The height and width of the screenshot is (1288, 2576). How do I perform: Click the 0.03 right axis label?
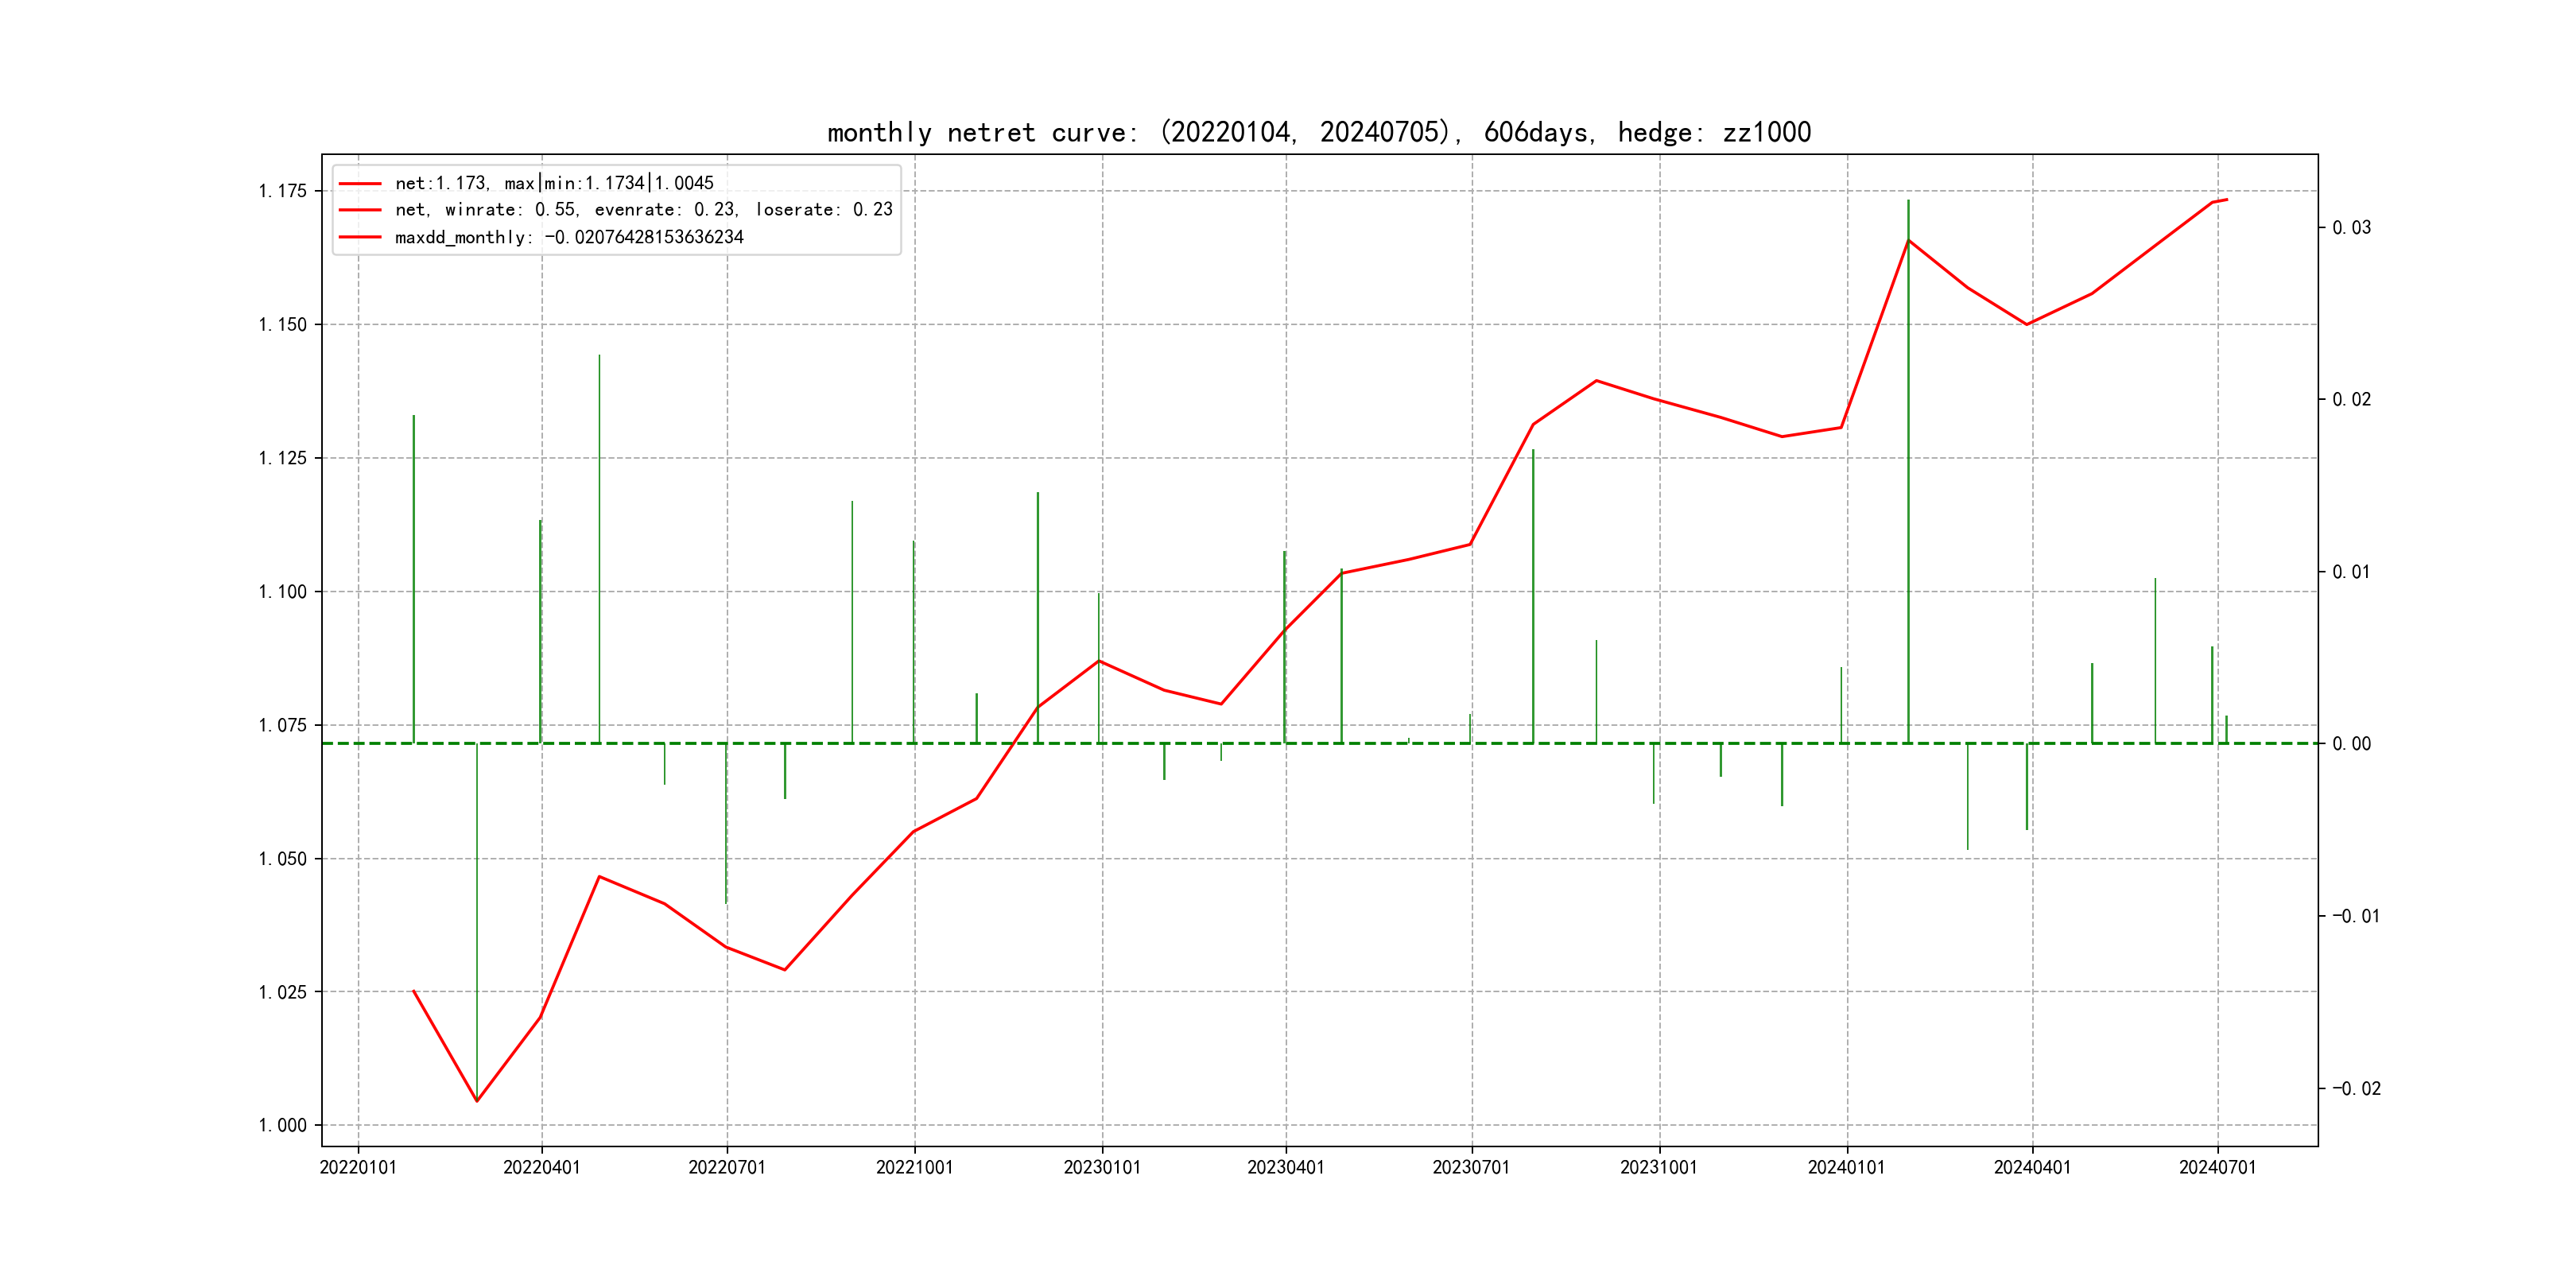click(2351, 228)
